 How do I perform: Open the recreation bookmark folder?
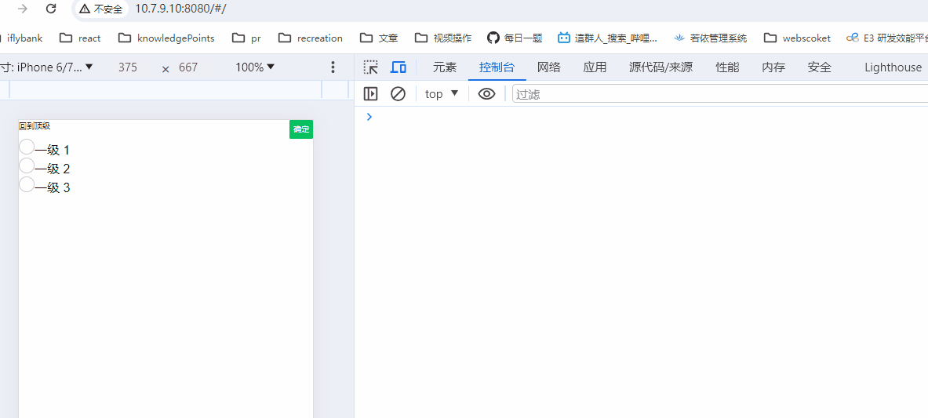(x=311, y=38)
